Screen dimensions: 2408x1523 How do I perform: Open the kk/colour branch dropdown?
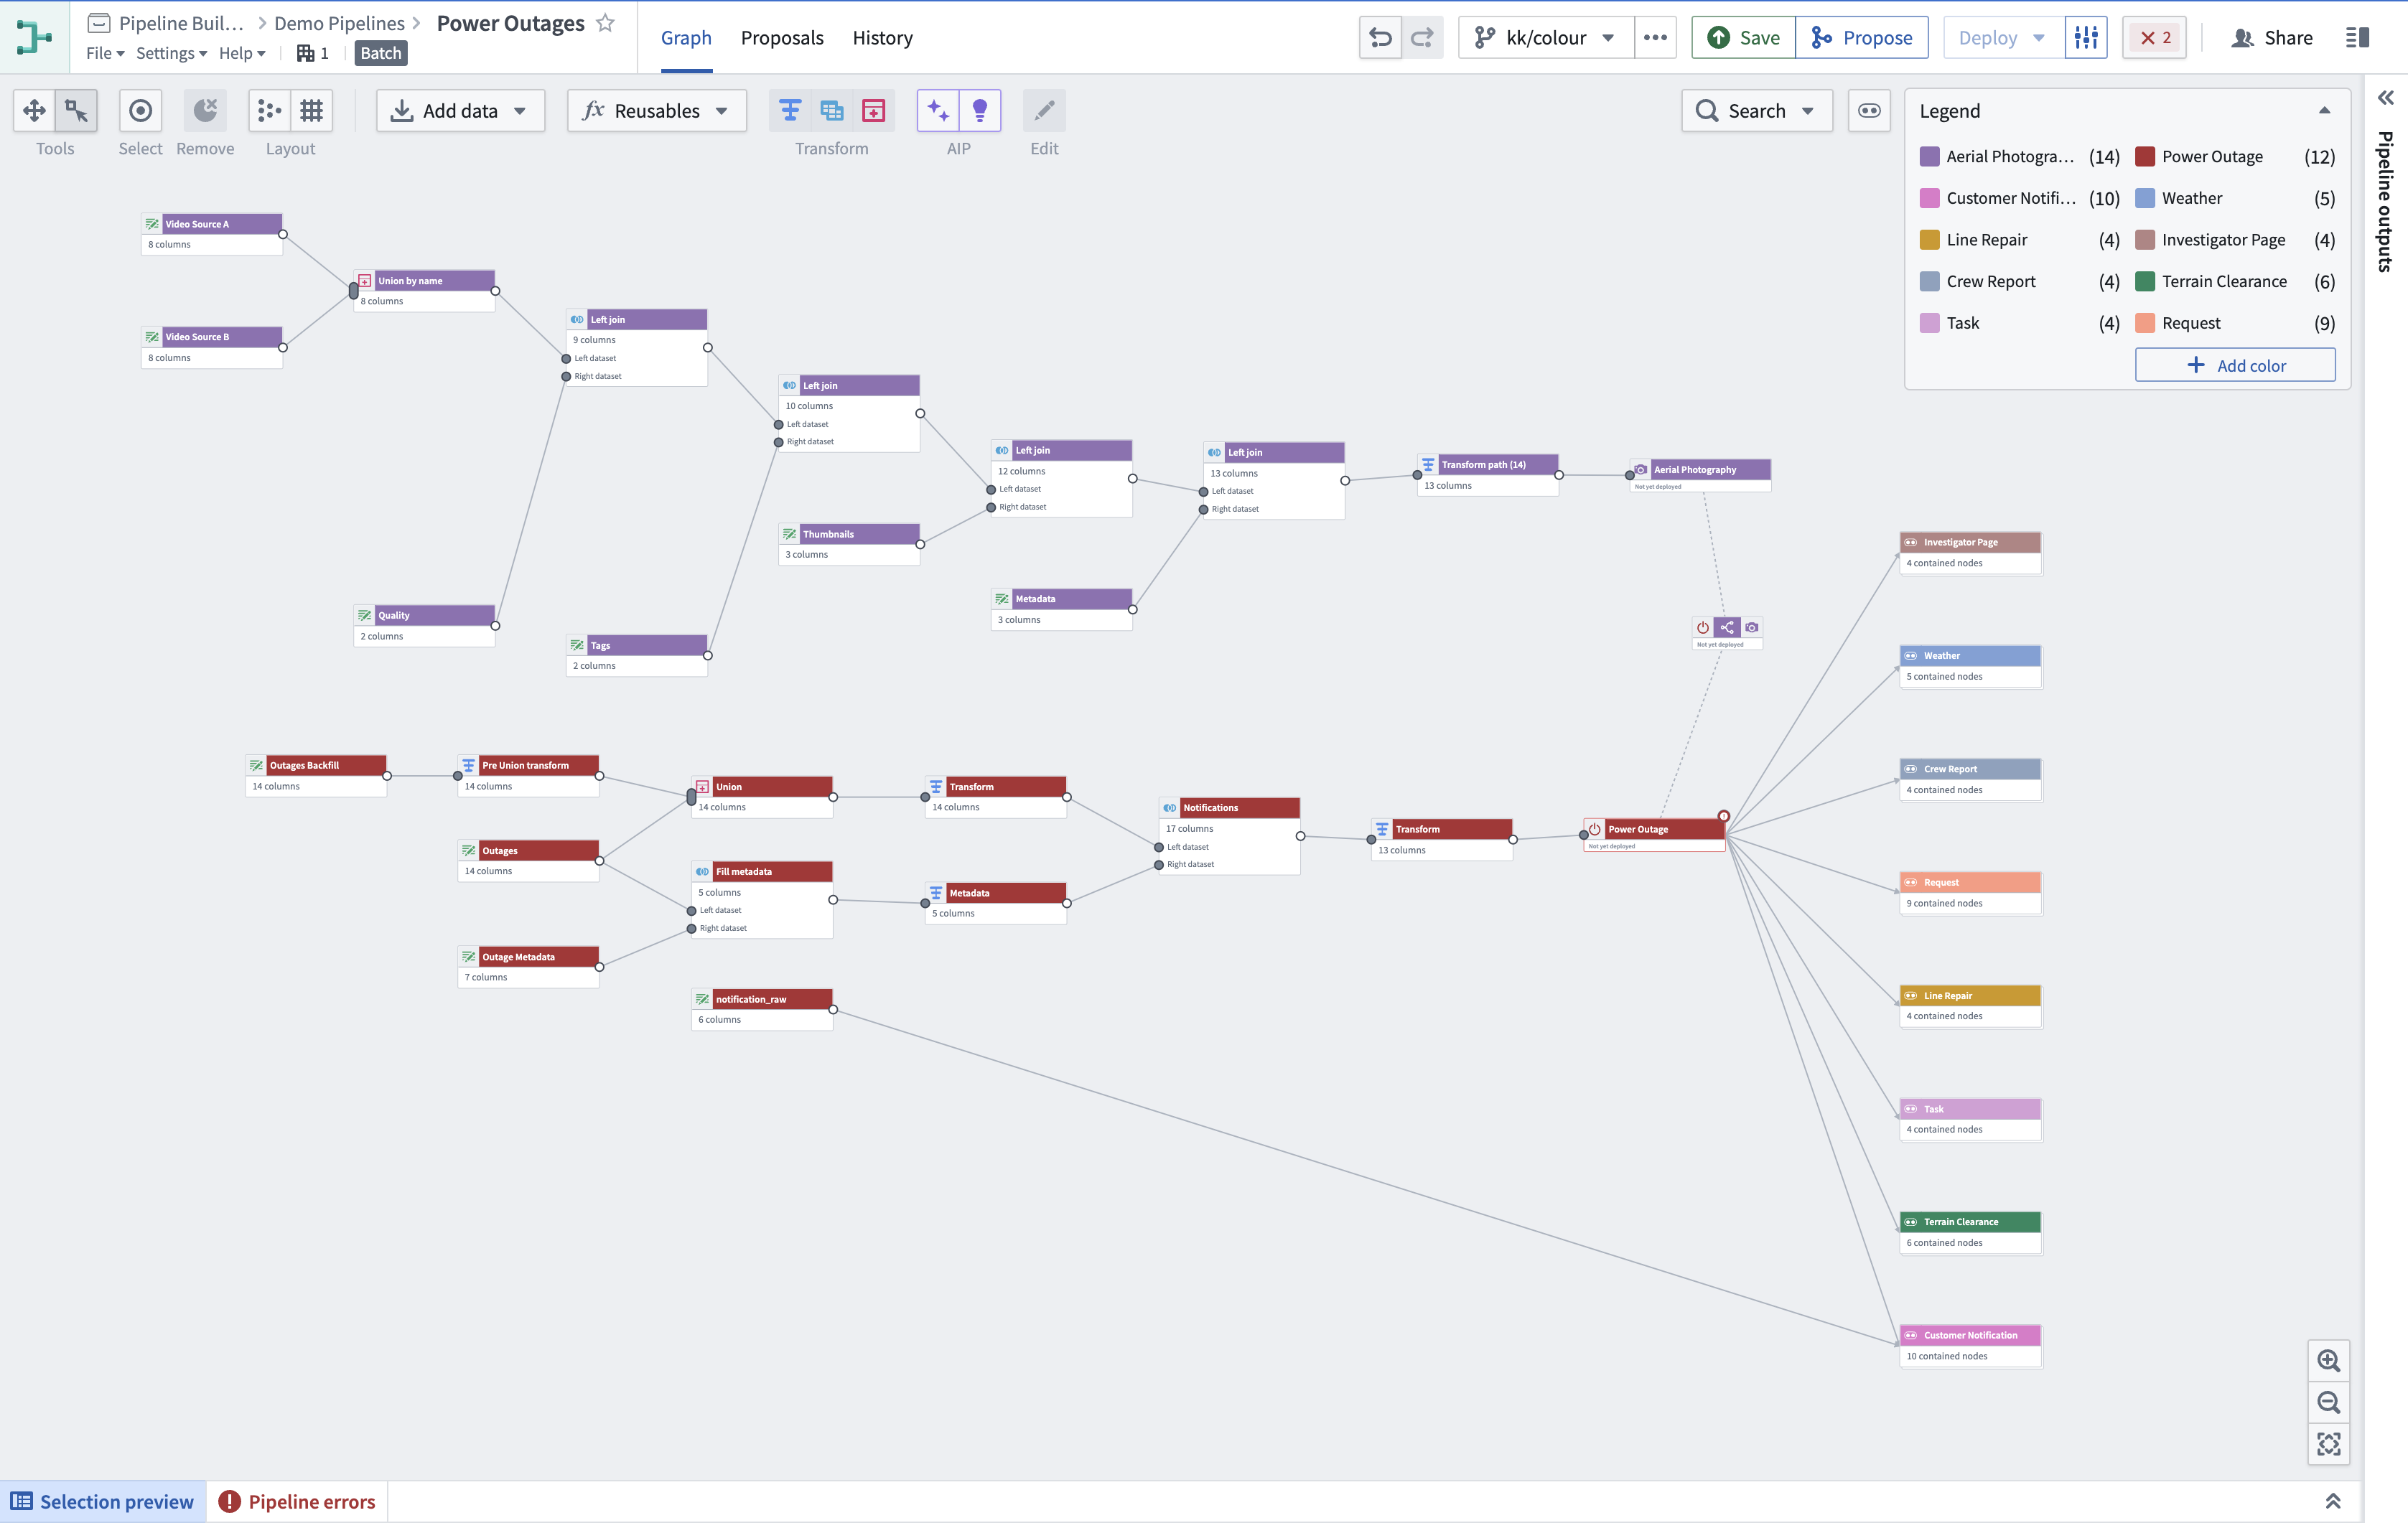[x=1546, y=38]
